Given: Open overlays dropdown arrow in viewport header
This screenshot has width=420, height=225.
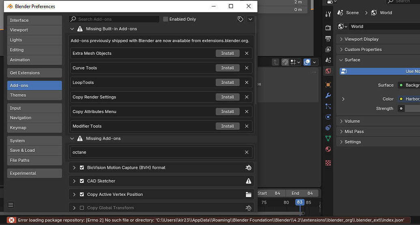Looking at the screenshot, I should [314, 62].
